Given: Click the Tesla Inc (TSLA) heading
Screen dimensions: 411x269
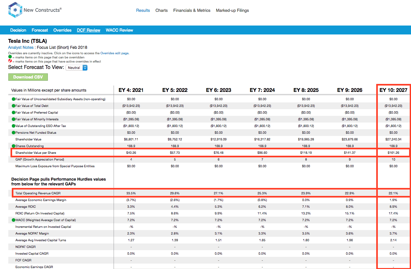Looking at the screenshot, I should point(27,41).
